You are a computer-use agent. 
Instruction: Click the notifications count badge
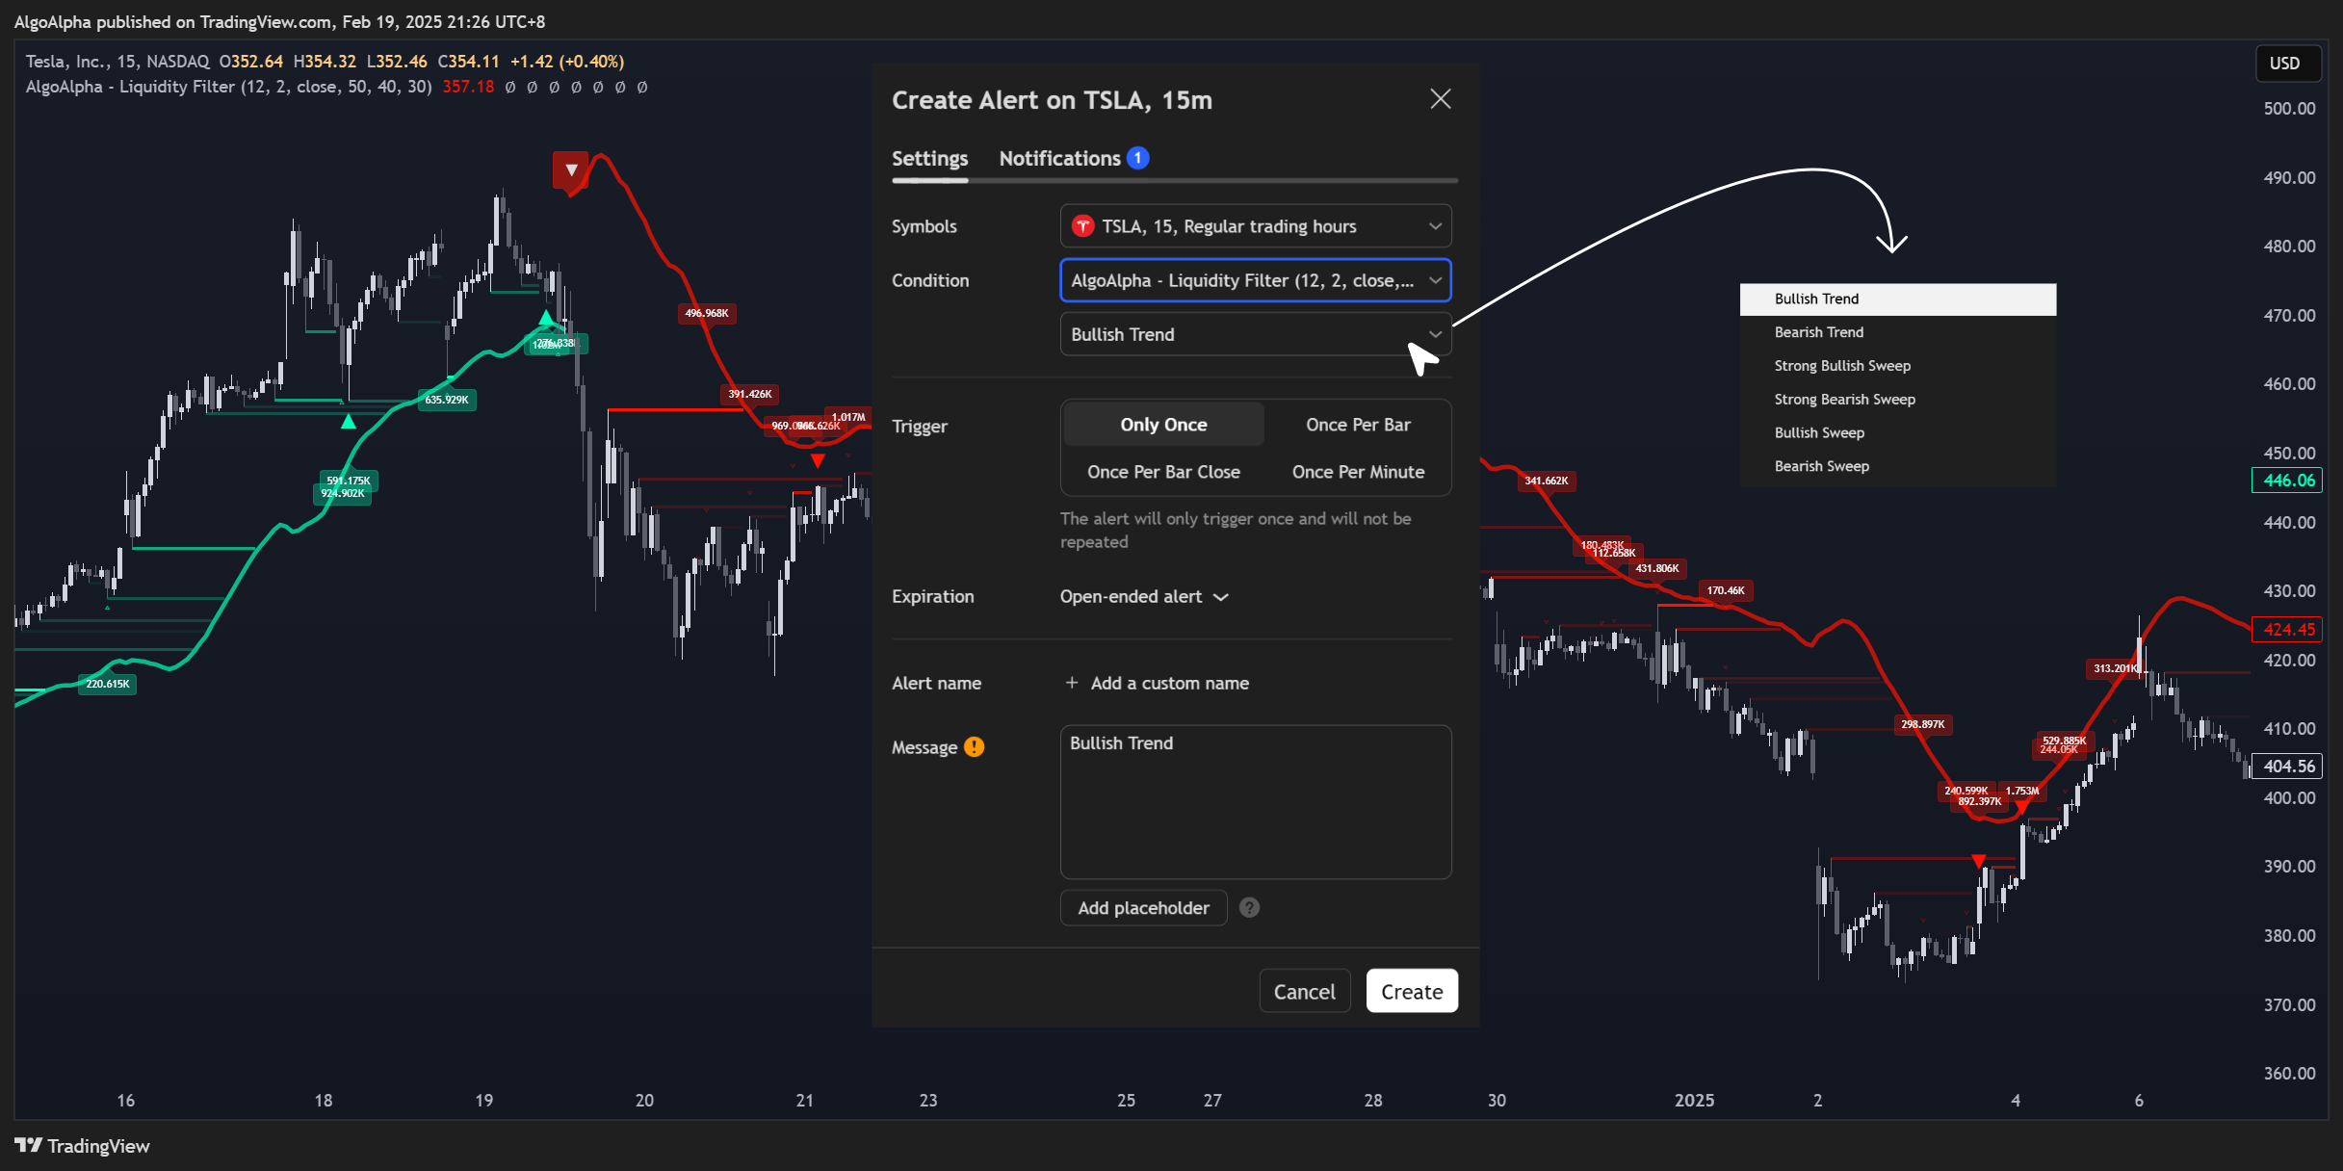(x=1137, y=158)
